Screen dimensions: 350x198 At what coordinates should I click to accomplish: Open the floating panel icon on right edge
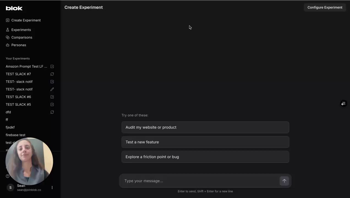[343, 104]
